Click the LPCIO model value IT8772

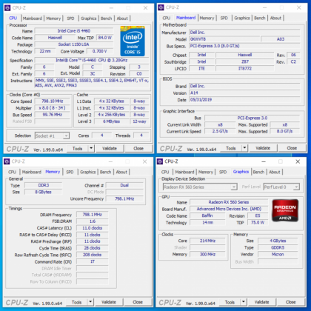(x=245, y=69)
